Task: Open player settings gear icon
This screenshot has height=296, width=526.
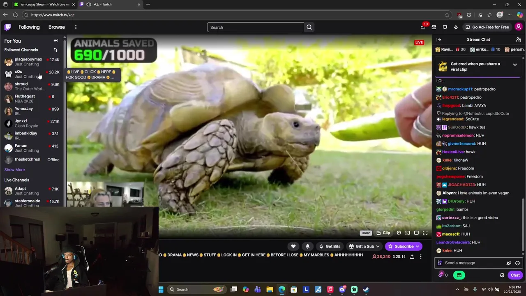Action: coord(399,233)
